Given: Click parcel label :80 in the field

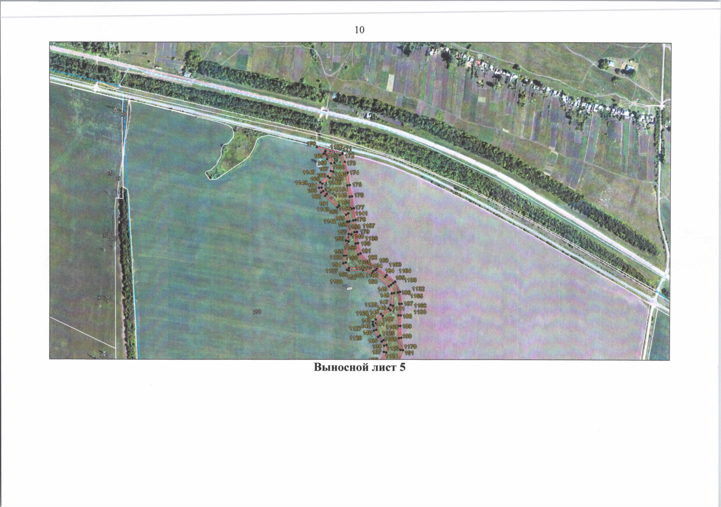Looking at the screenshot, I should coord(257,312).
